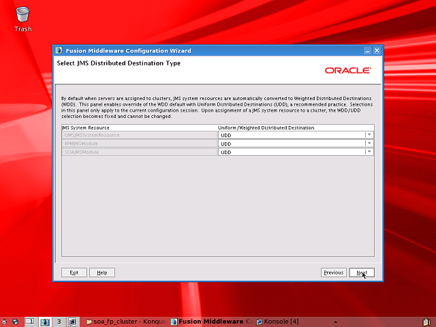Open SOAJMSModule destination type dropdown
This screenshot has height=327, width=436.
(x=369, y=152)
